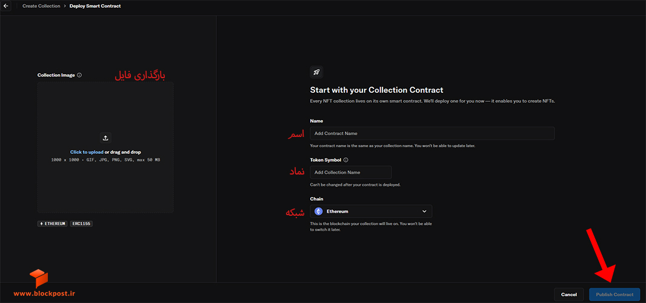
Task: Click the Collection Image info icon
Action: point(79,75)
